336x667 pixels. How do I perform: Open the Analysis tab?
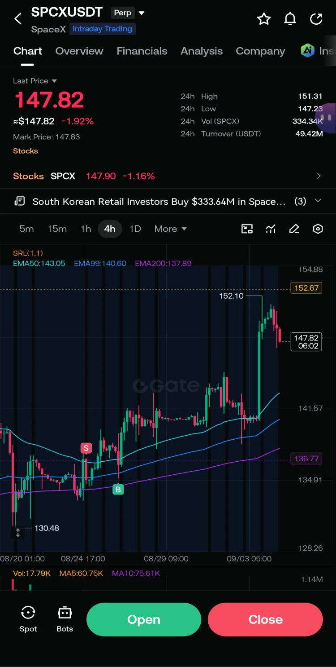pyautogui.click(x=202, y=51)
